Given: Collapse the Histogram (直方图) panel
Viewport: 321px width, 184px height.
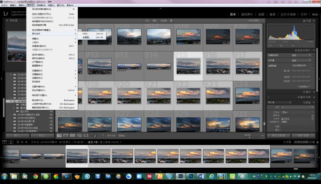Looking at the screenshot, I should click(314, 21).
